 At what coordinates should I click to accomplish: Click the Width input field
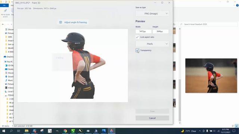143,31
